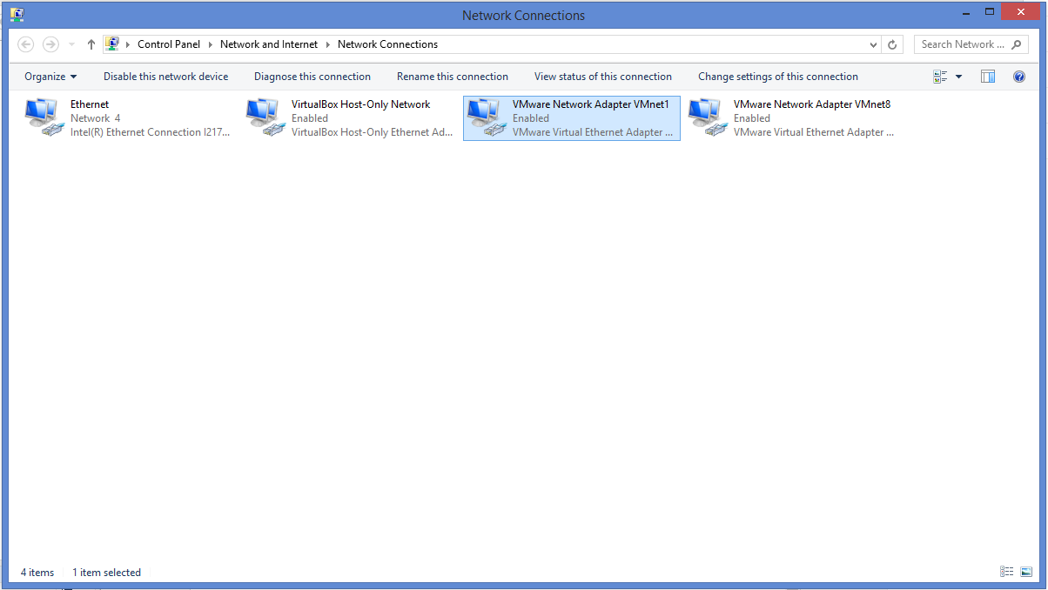The image size is (1048, 590).
Task: Click Network Connections breadcrumb segment
Action: coord(387,44)
